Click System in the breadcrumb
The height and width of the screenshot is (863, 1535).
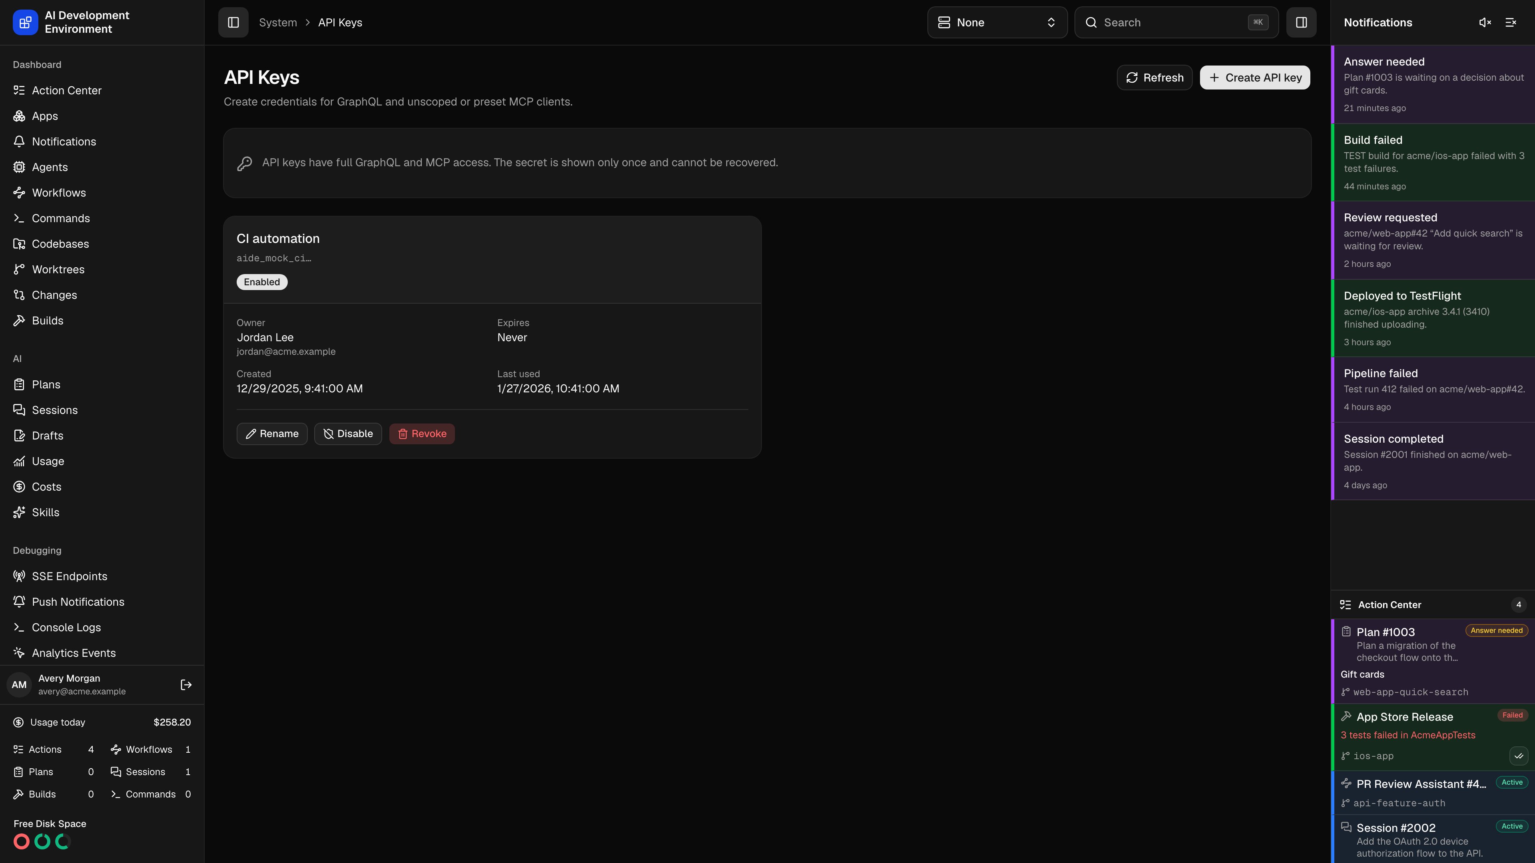278,23
